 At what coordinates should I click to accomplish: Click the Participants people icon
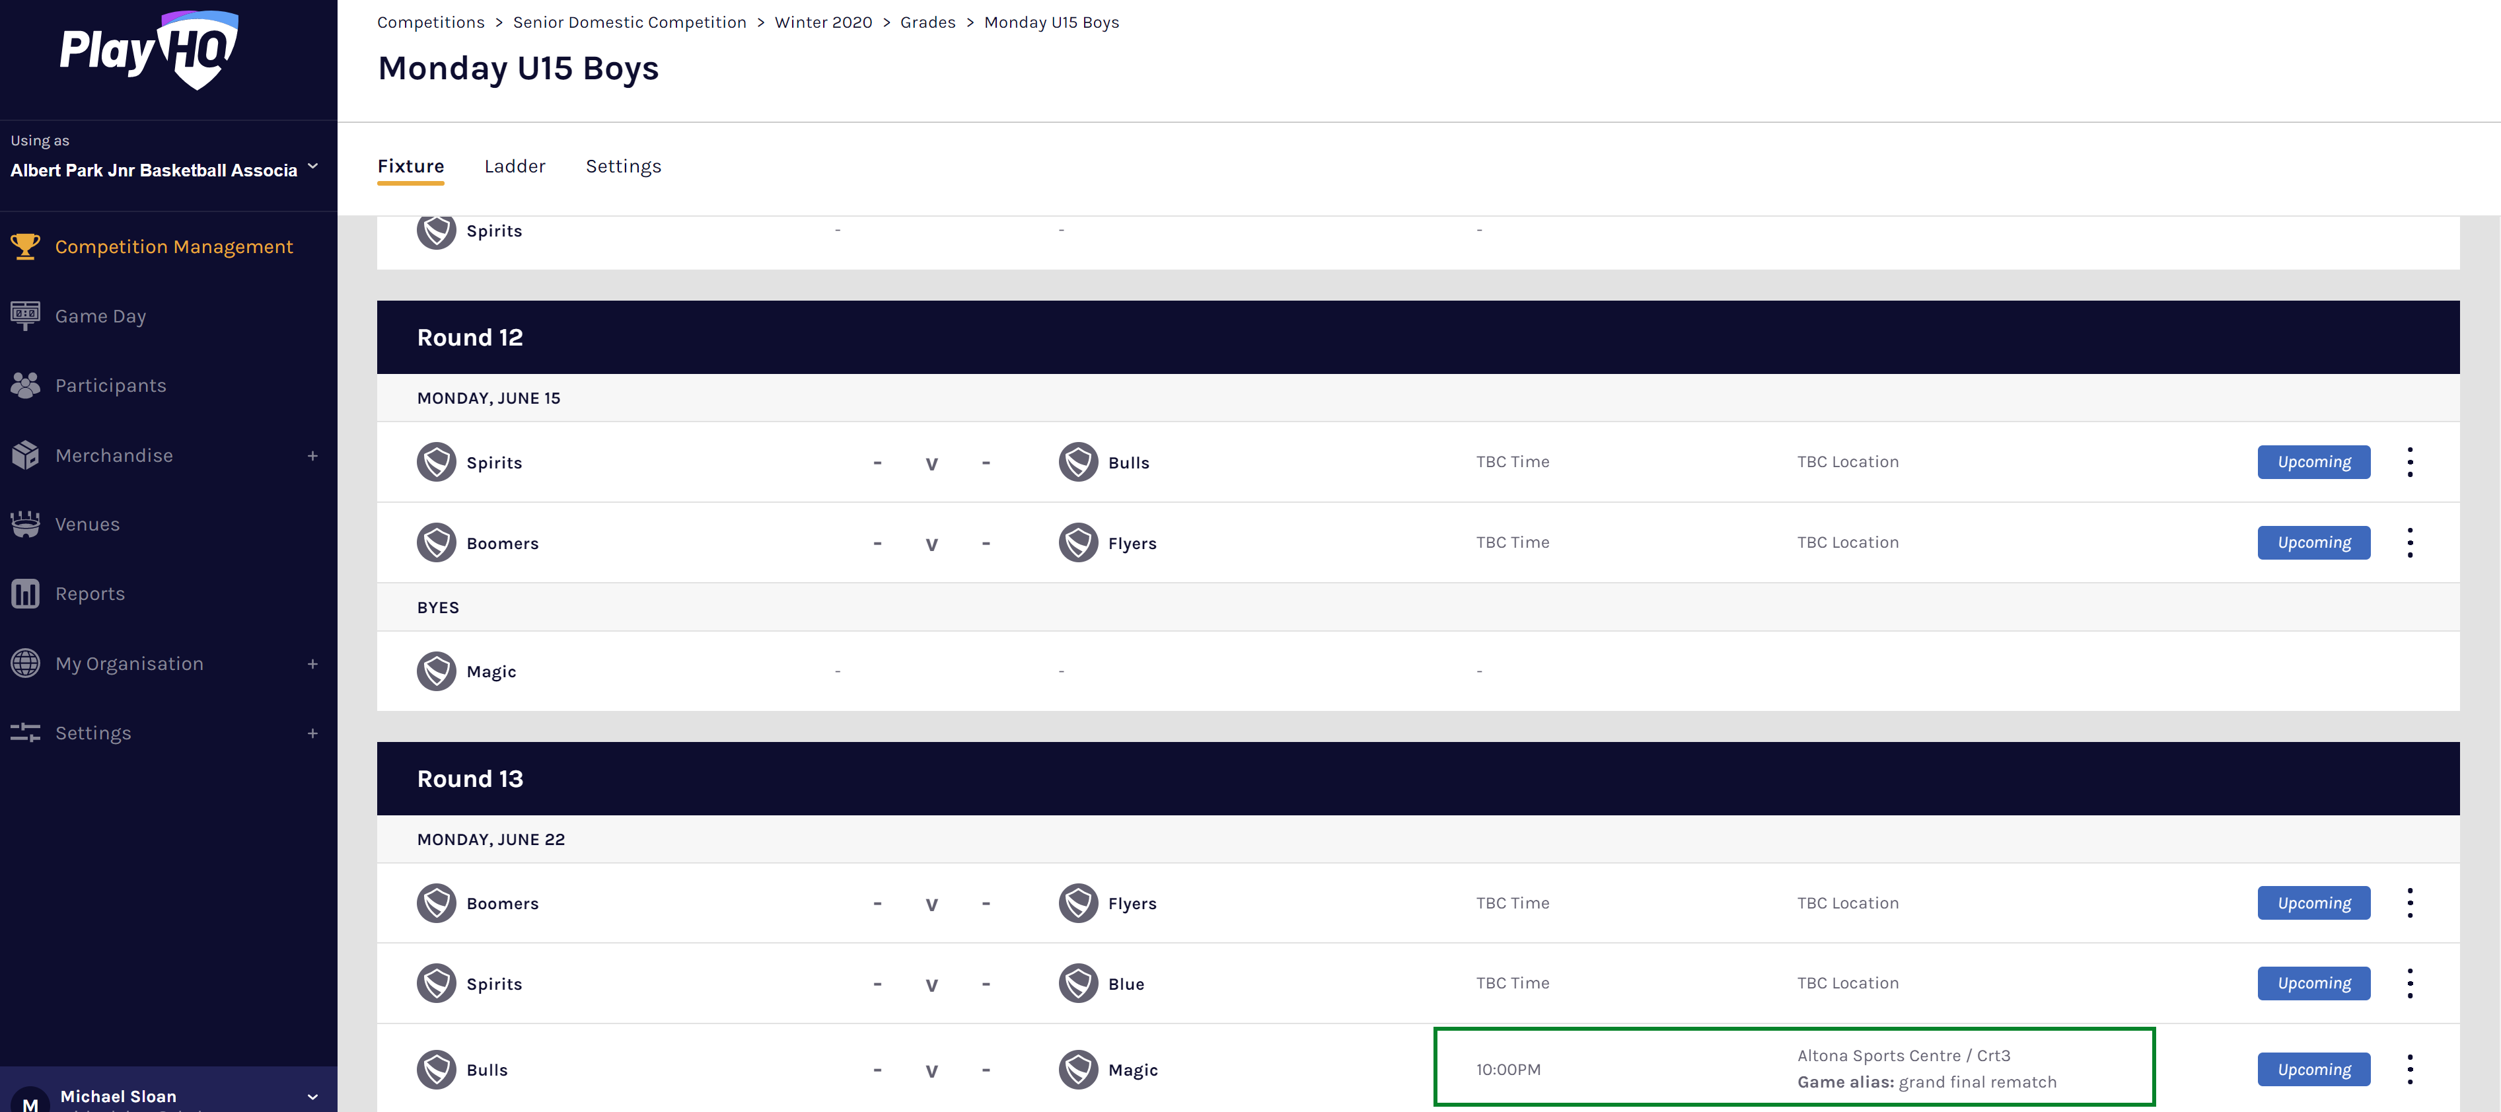pos(25,386)
